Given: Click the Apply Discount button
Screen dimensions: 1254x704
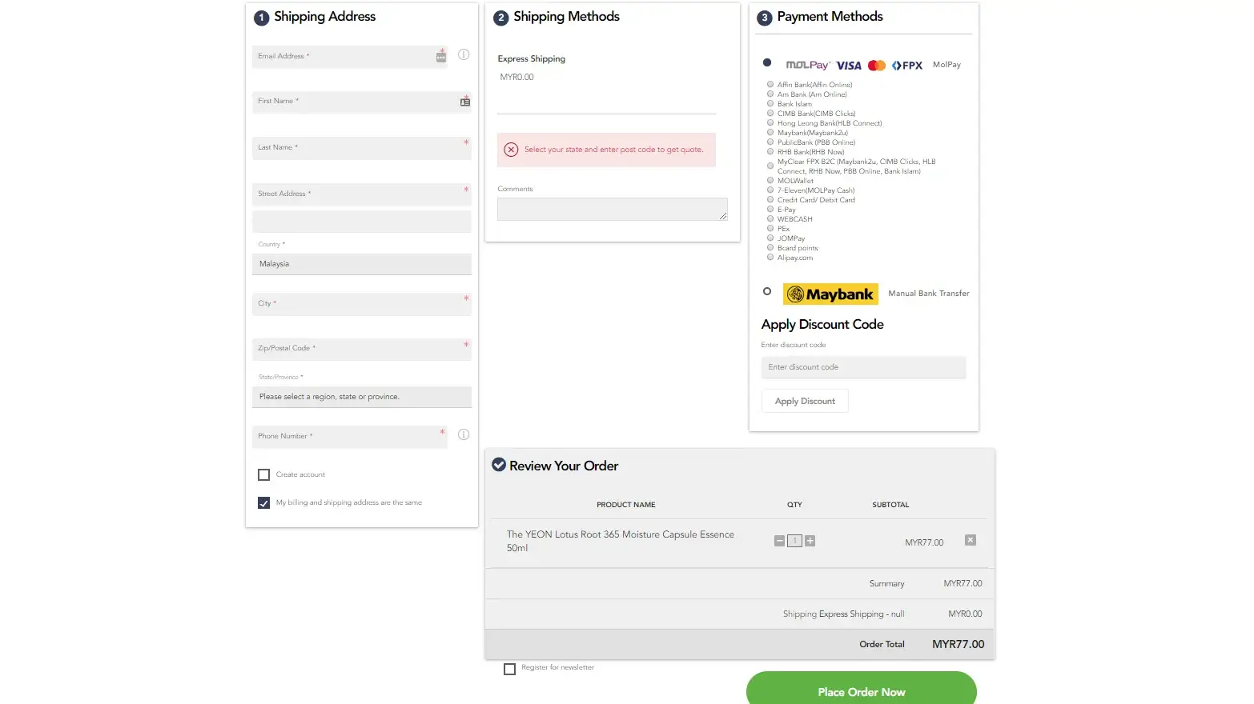Looking at the screenshot, I should pyautogui.click(x=804, y=400).
